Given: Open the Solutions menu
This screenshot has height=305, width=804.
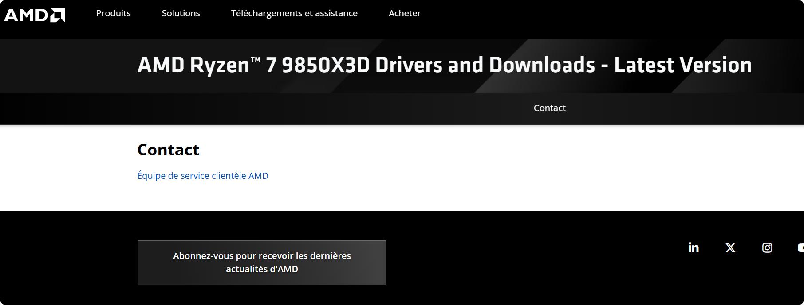Looking at the screenshot, I should 181,13.
